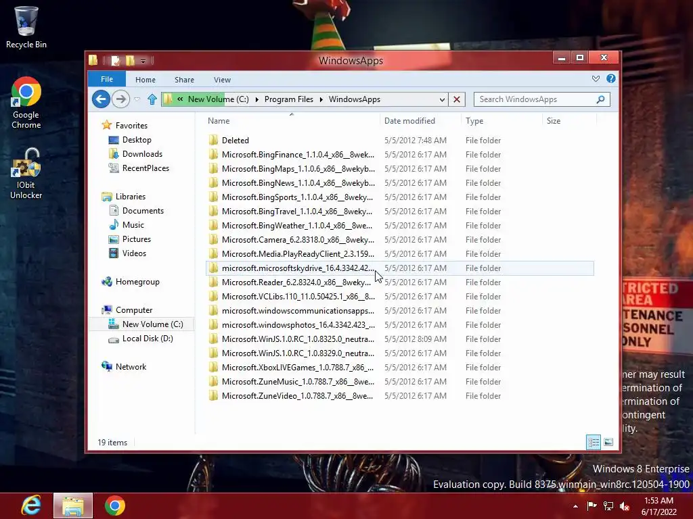This screenshot has width=693, height=519.
Task: Open the Recycle Bin desktop icon
Action: [x=26, y=27]
